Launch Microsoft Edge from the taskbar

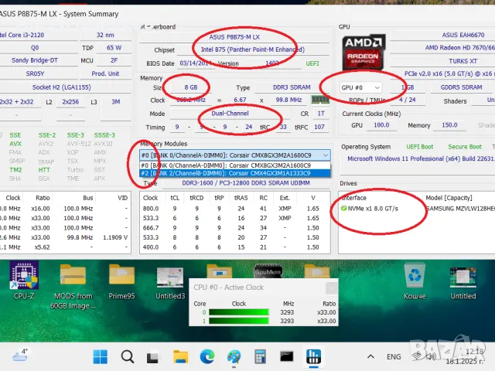click(207, 357)
